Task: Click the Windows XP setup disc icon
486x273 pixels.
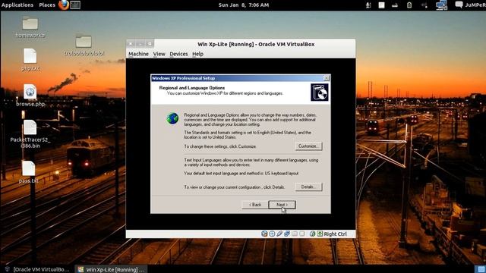Action: (320, 93)
